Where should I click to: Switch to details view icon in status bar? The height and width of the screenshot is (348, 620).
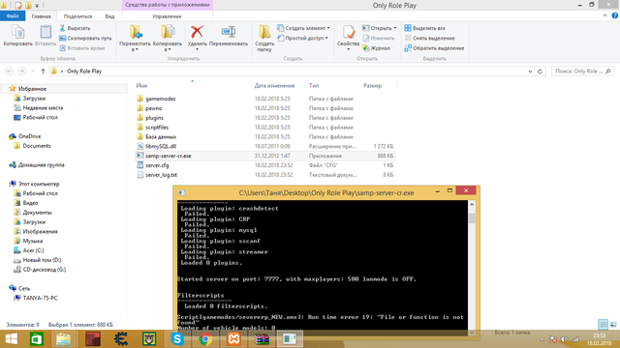click(x=603, y=325)
